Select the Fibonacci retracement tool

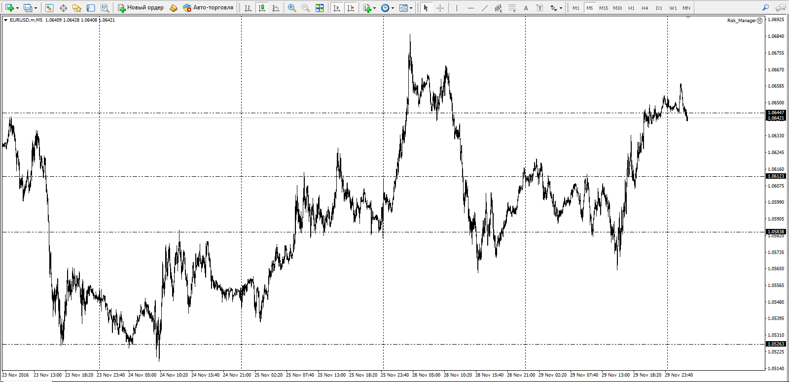(x=512, y=8)
